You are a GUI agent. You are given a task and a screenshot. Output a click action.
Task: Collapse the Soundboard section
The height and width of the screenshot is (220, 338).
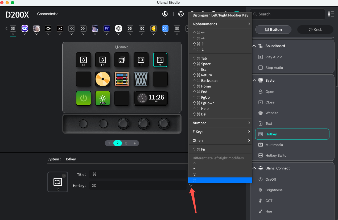coord(254,46)
